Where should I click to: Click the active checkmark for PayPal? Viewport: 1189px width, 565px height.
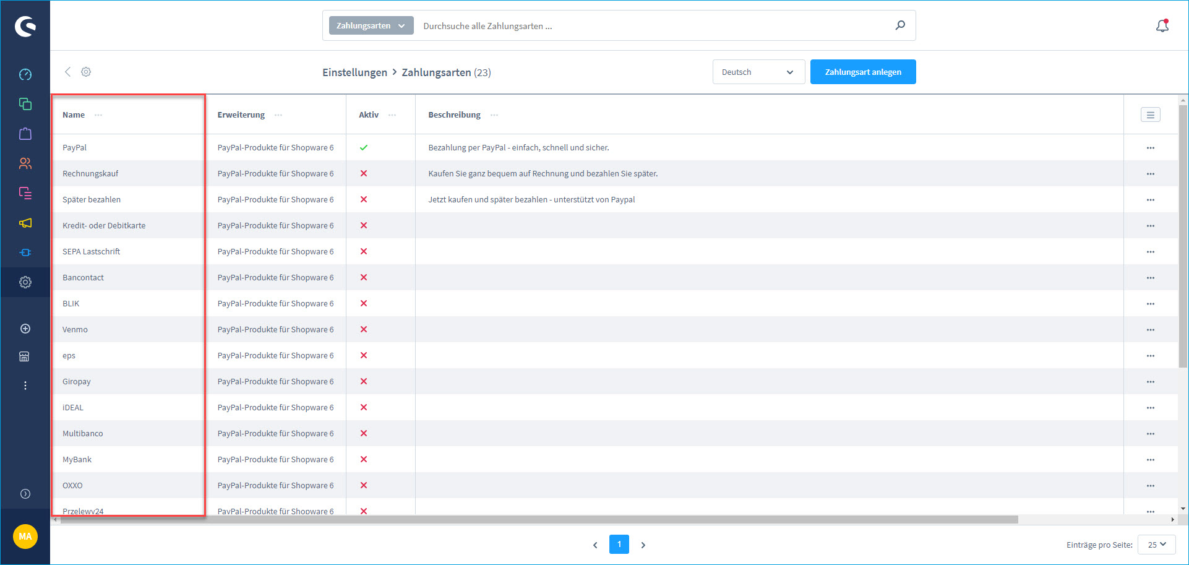point(364,147)
